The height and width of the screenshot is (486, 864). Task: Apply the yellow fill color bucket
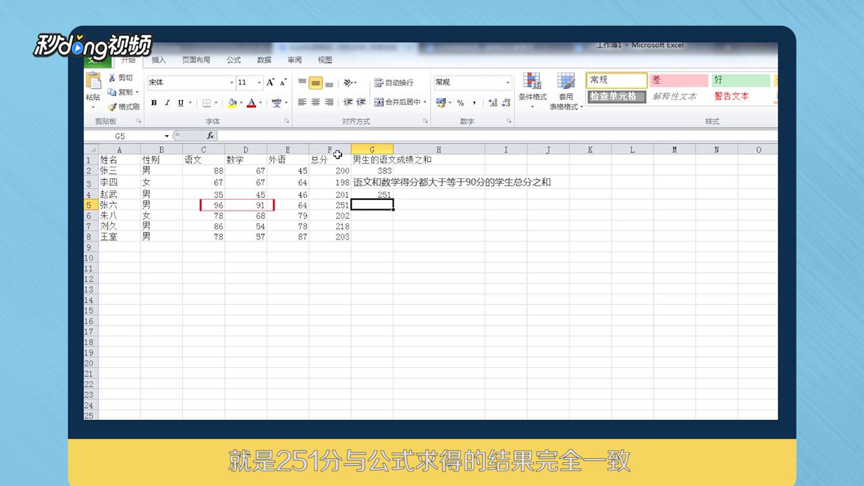(x=232, y=103)
